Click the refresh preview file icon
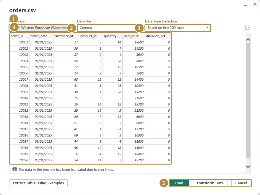This screenshot has height=195, width=260. [x=247, y=27]
